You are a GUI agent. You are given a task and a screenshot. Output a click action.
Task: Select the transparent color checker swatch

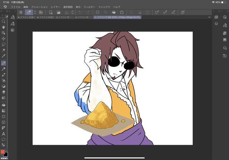(4, 158)
